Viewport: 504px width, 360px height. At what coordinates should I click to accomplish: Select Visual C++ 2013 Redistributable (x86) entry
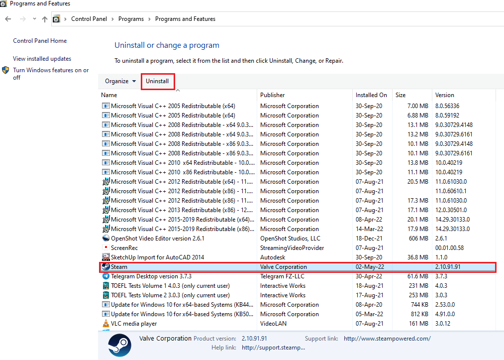pos(182,210)
